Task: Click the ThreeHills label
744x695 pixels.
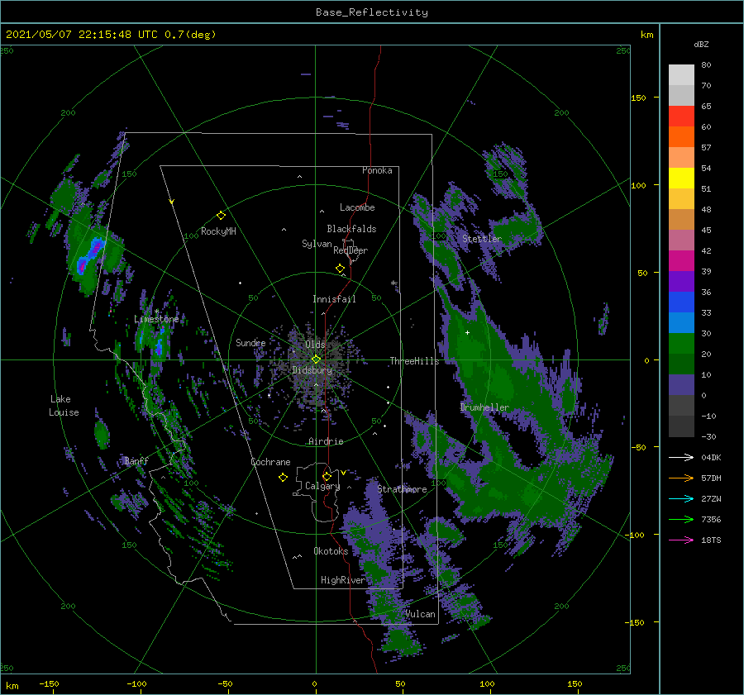Action: [x=415, y=361]
